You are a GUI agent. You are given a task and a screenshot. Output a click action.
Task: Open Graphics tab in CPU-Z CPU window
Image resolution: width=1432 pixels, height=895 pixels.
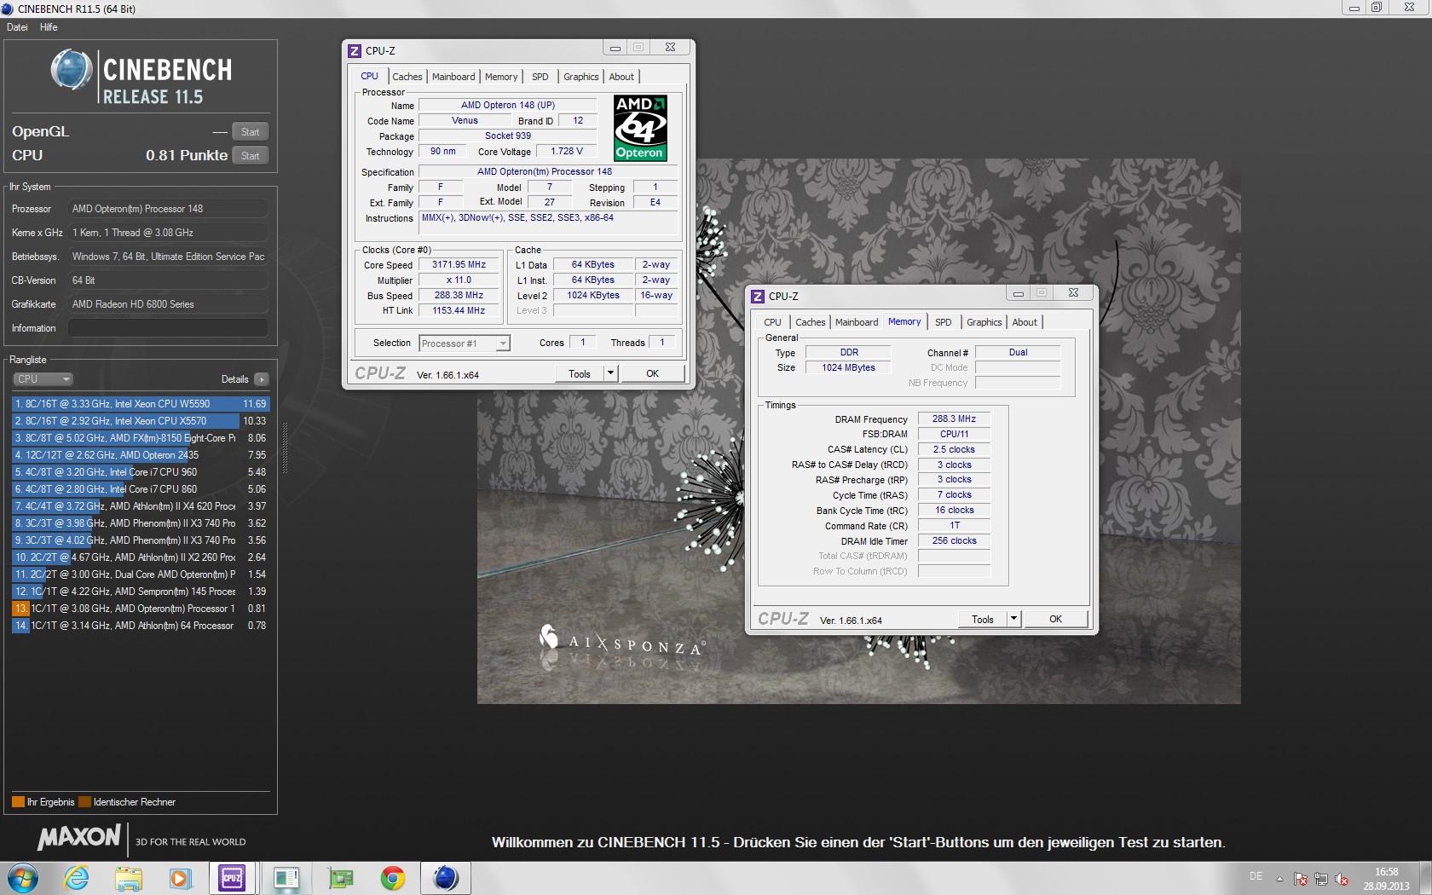[581, 77]
